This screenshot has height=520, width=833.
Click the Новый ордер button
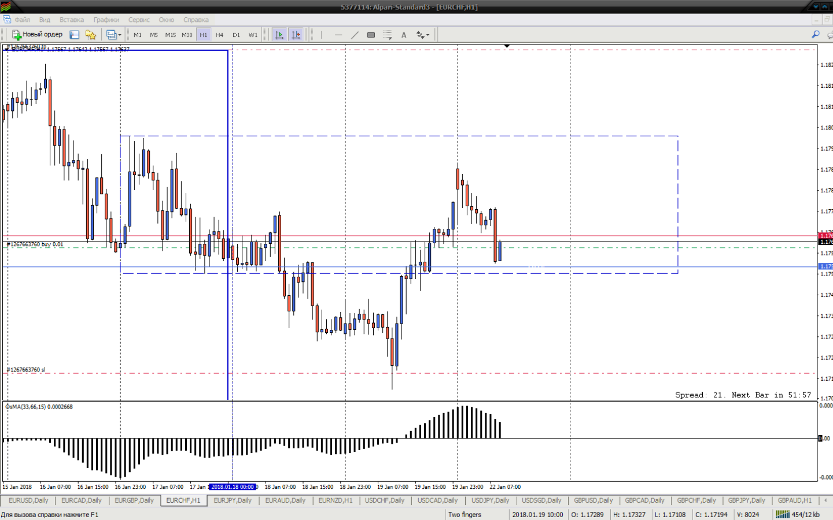(x=37, y=35)
